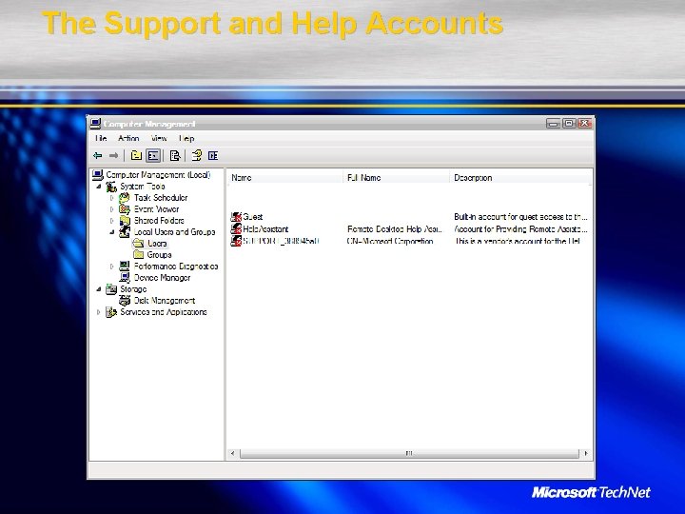
Task: Click the Forward arrow toolbar icon
Action: coord(113,155)
